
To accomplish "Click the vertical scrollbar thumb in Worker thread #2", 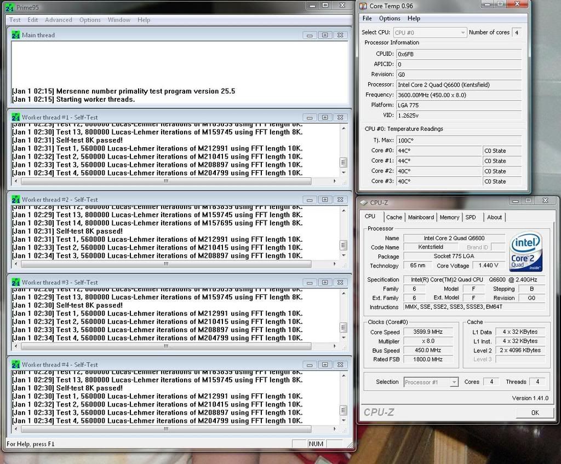I will (344, 245).
